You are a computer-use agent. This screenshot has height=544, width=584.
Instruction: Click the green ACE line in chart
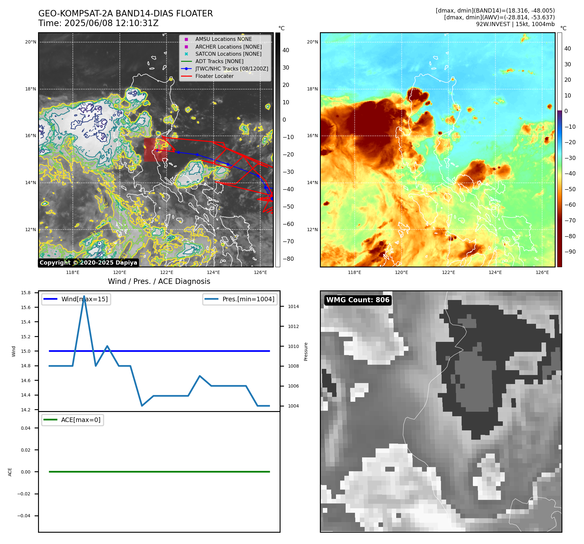pyautogui.click(x=159, y=472)
